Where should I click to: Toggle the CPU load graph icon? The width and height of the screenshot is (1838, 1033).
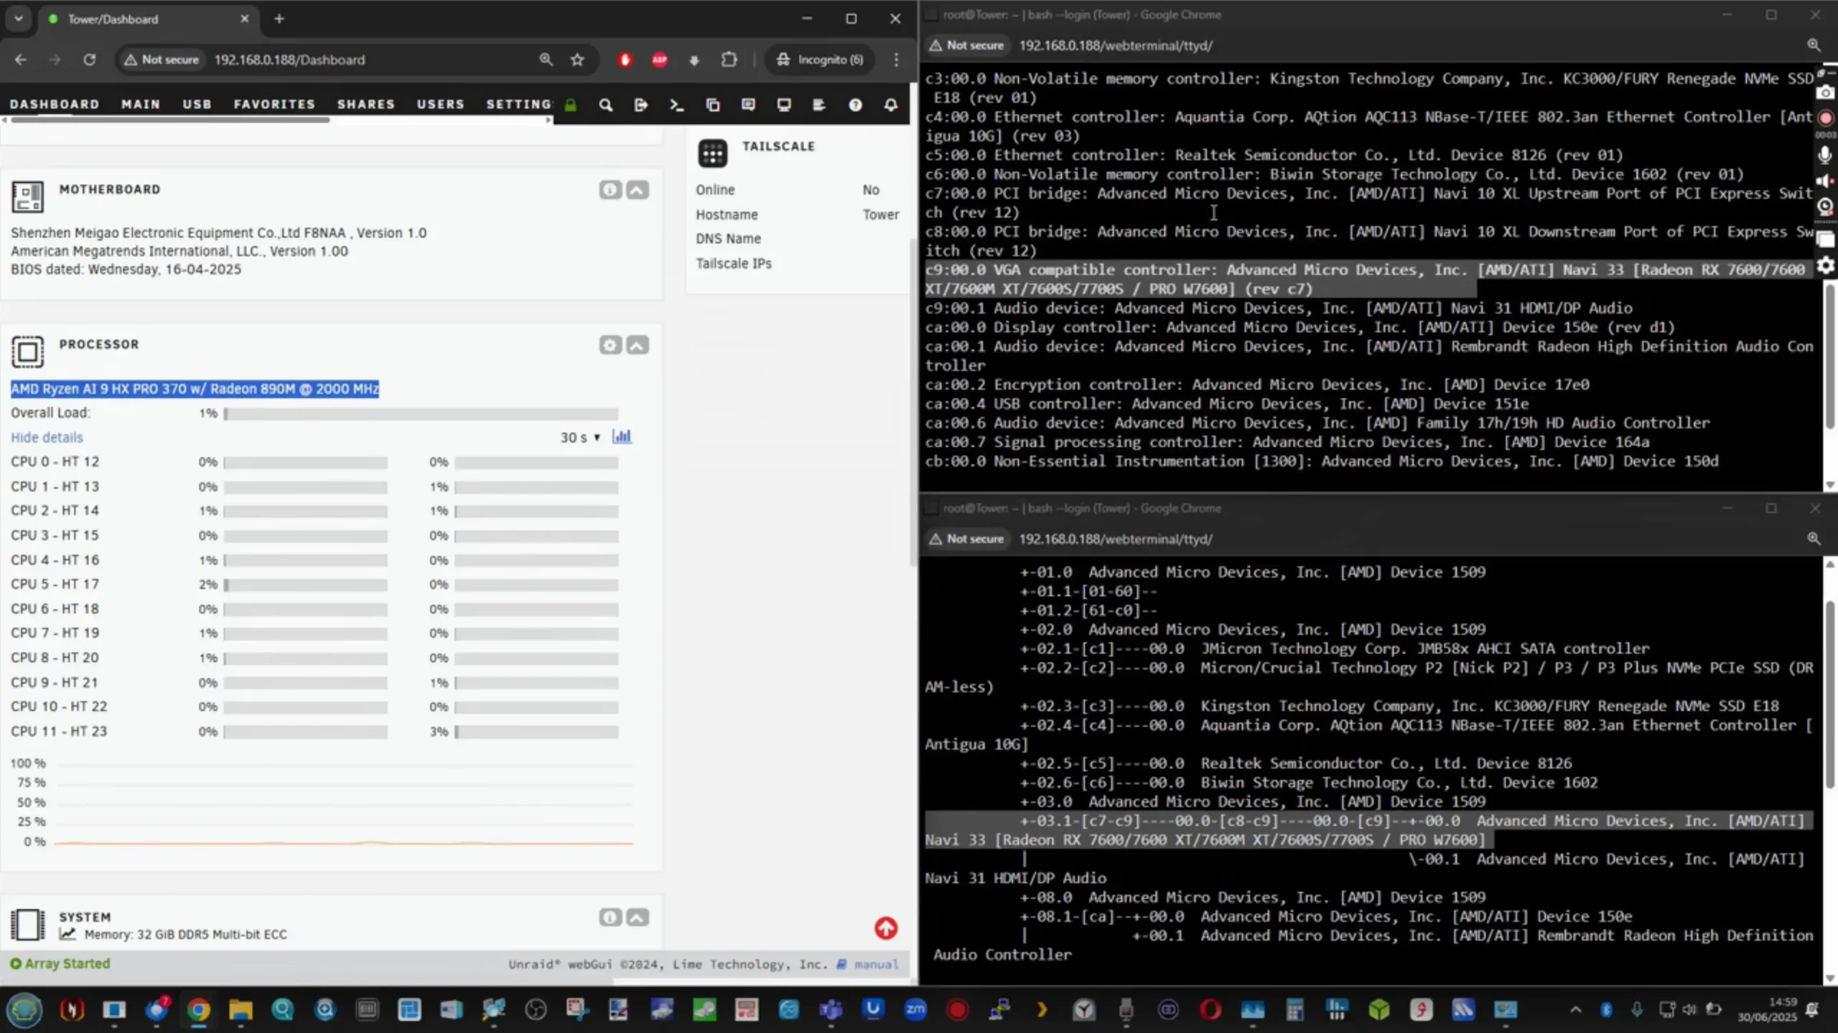tap(622, 436)
